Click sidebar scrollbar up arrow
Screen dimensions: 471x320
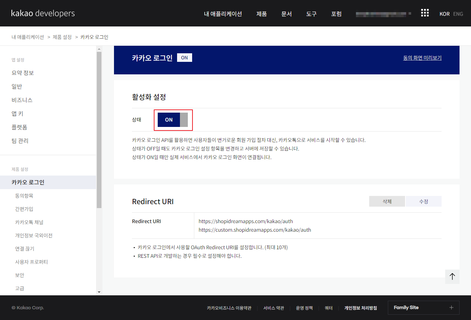[x=99, y=48]
